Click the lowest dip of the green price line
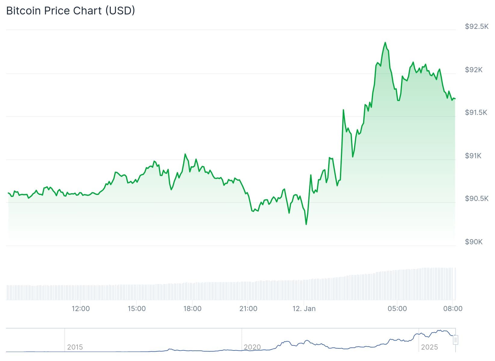This screenshot has height=361, width=495. [x=306, y=224]
